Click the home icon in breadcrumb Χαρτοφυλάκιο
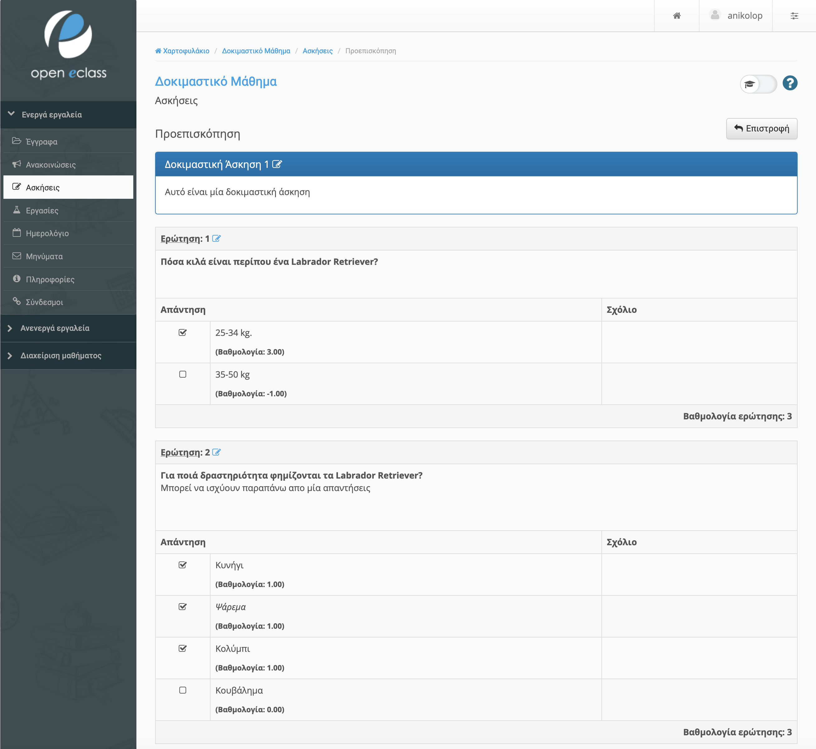816x749 pixels. tap(159, 51)
